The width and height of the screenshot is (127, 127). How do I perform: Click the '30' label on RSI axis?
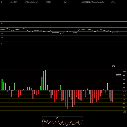2,37
